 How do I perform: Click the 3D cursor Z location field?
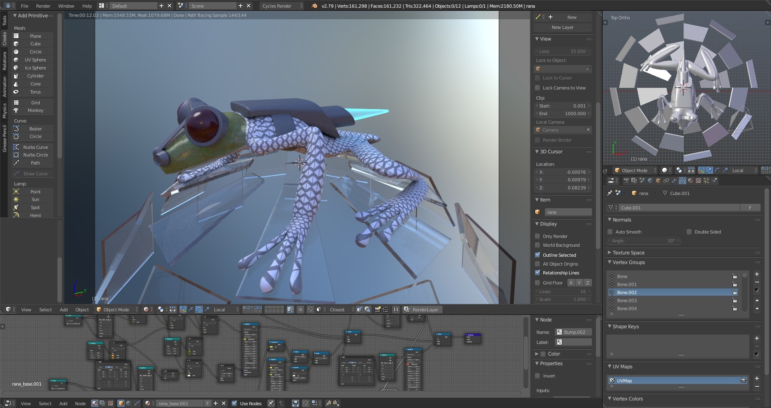pos(563,188)
